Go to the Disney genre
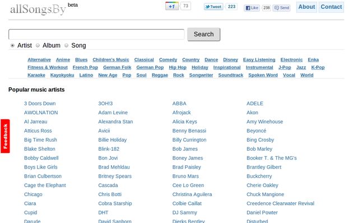The image size is (353, 223). [x=230, y=60]
